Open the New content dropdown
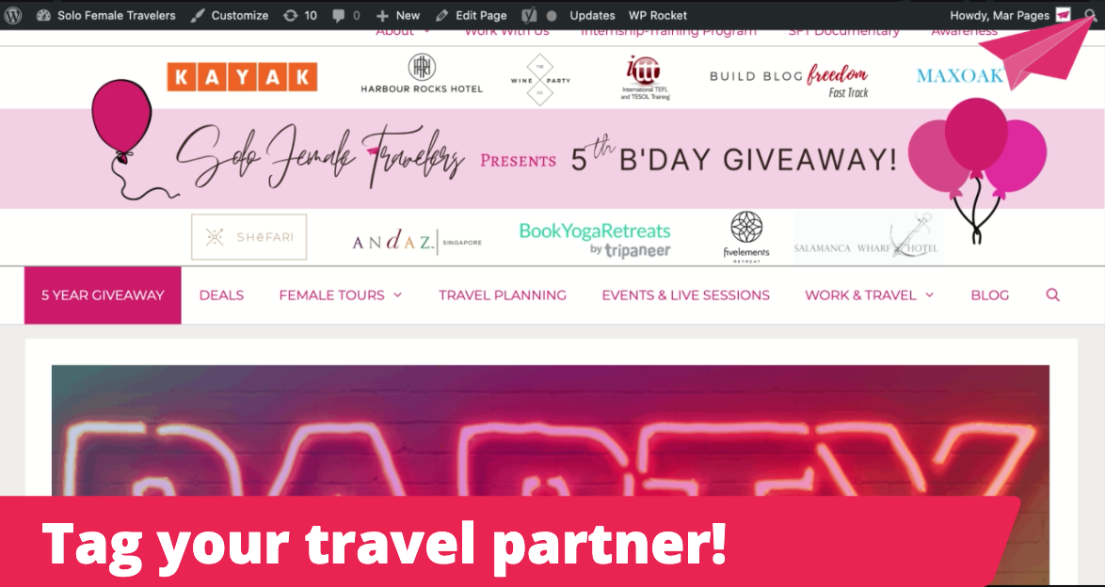Viewport: 1105px width, 587px height. 398,15
